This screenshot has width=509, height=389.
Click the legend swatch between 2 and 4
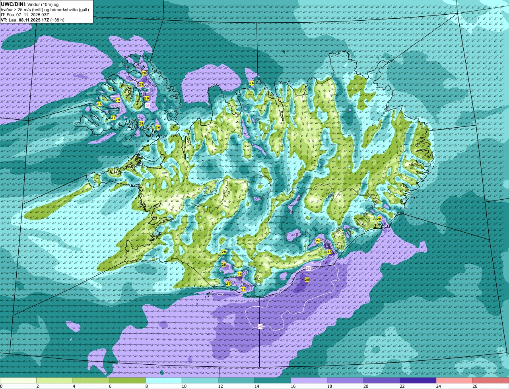55,381
